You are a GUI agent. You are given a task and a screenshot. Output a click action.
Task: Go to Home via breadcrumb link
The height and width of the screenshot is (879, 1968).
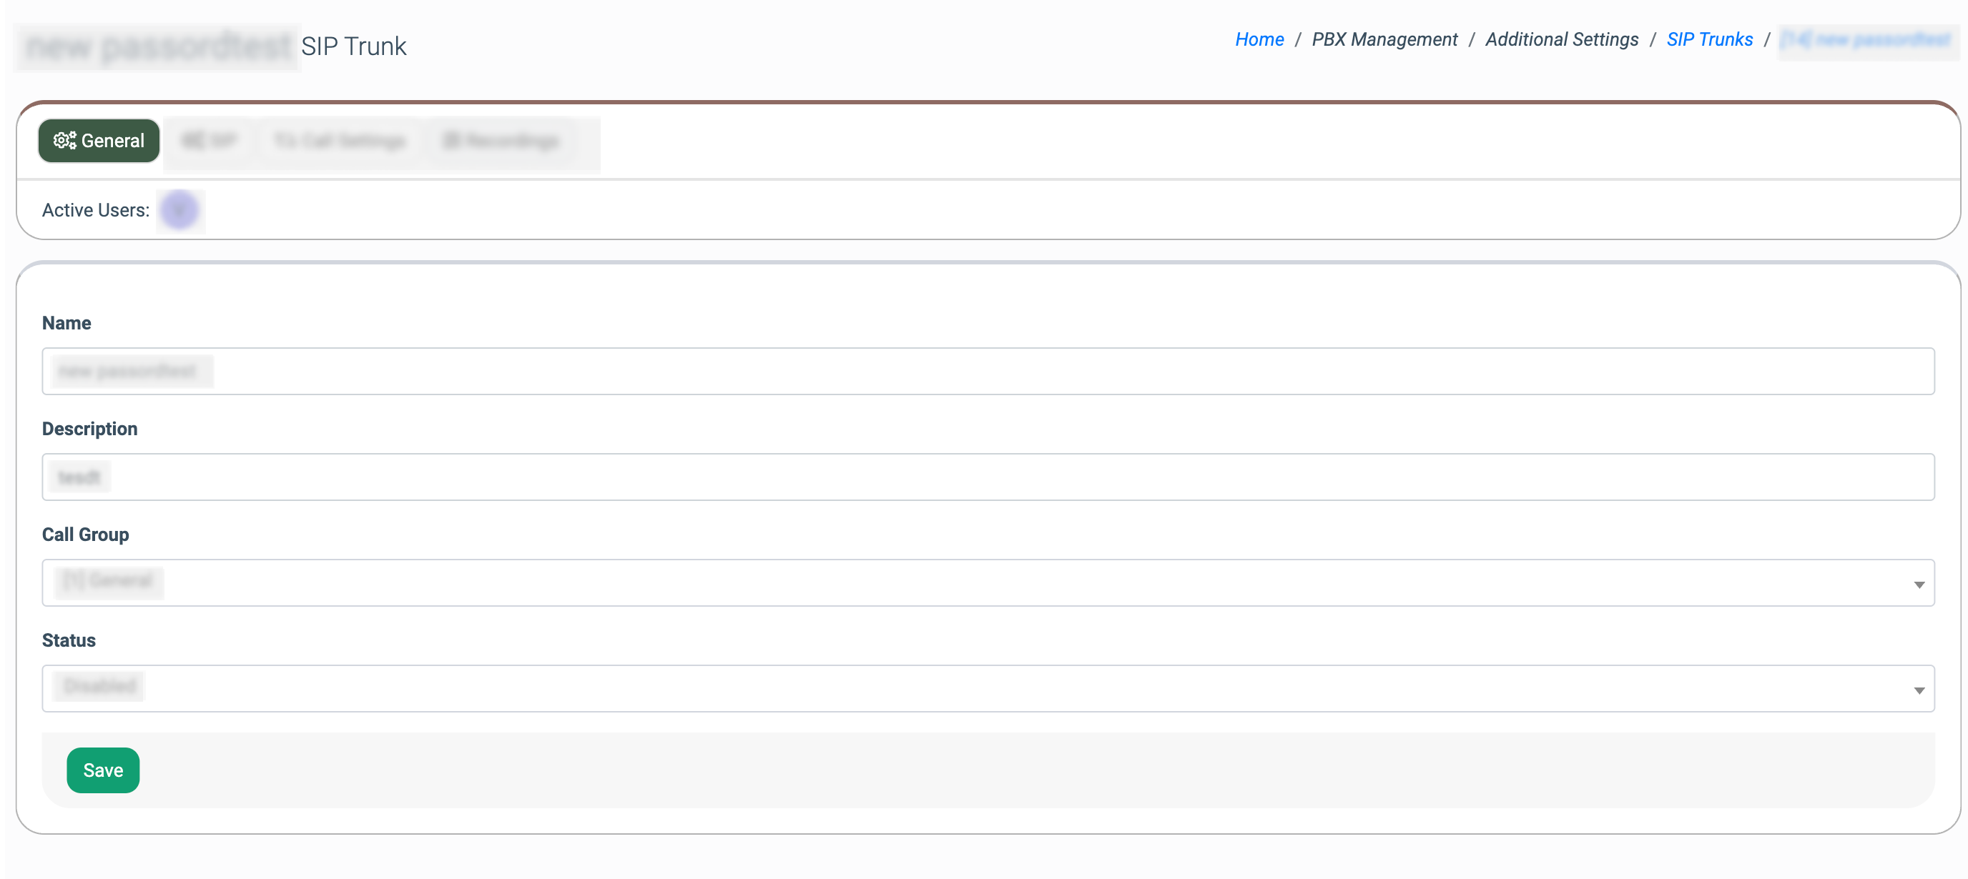click(1259, 39)
